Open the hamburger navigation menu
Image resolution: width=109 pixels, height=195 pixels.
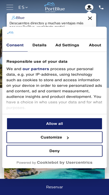(10, 7)
